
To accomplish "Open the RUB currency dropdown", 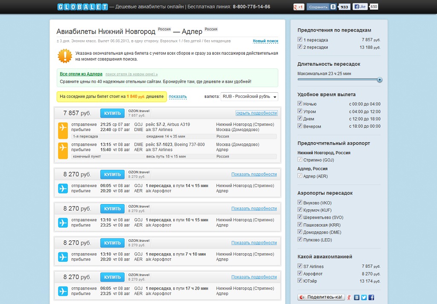I will pos(249,97).
